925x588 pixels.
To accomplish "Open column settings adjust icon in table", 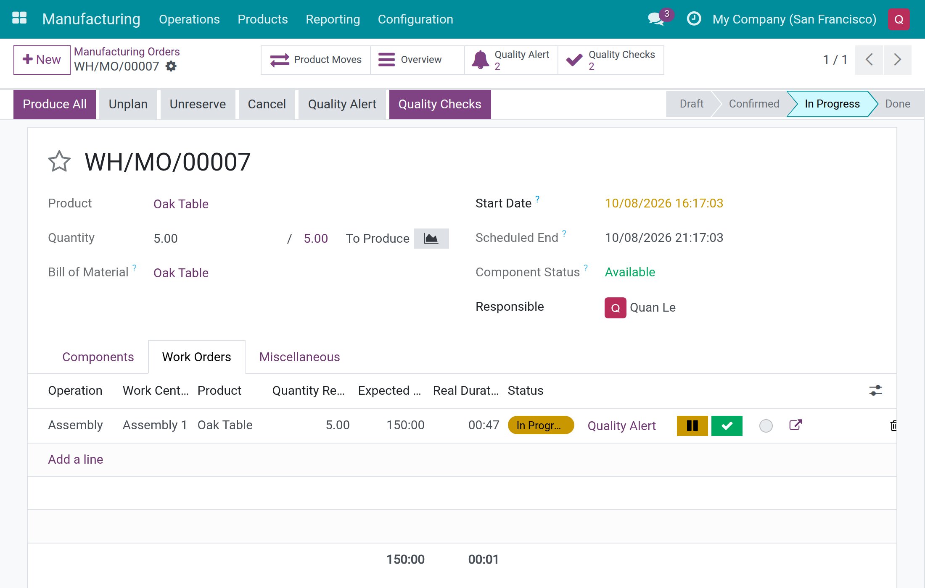I will coord(875,391).
